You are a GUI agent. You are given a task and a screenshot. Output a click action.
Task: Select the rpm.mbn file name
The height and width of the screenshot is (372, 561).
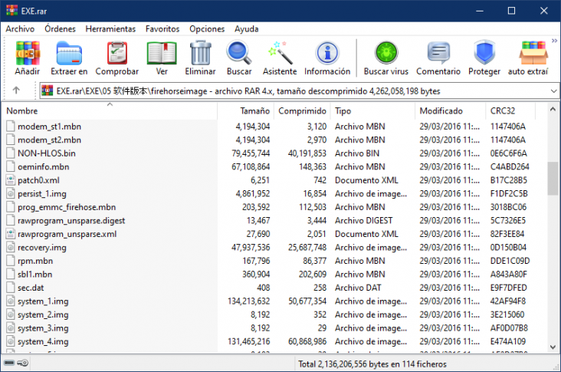(35, 261)
